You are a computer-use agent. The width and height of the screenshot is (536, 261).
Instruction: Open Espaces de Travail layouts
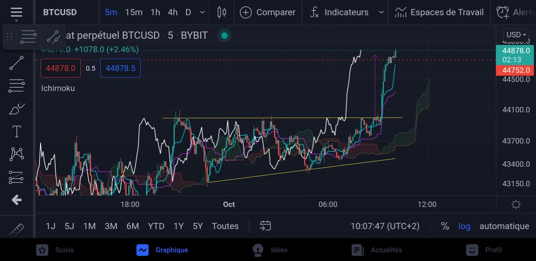[x=440, y=13]
